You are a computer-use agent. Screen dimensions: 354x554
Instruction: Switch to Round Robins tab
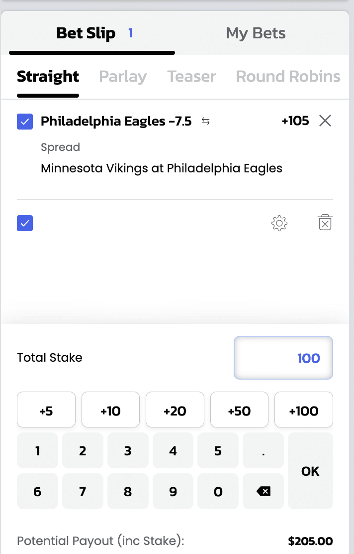click(x=288, y=76)
